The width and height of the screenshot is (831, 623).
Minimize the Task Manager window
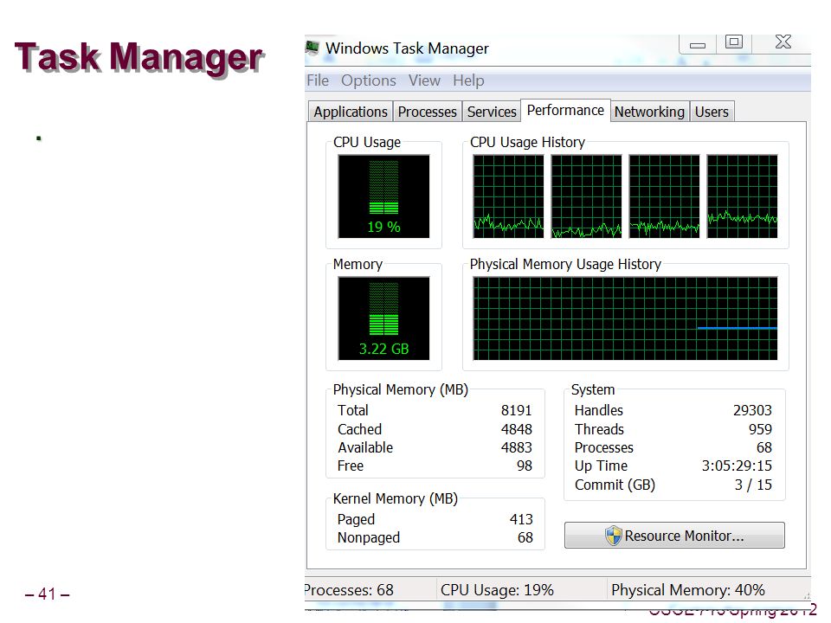tap(698, 43)
